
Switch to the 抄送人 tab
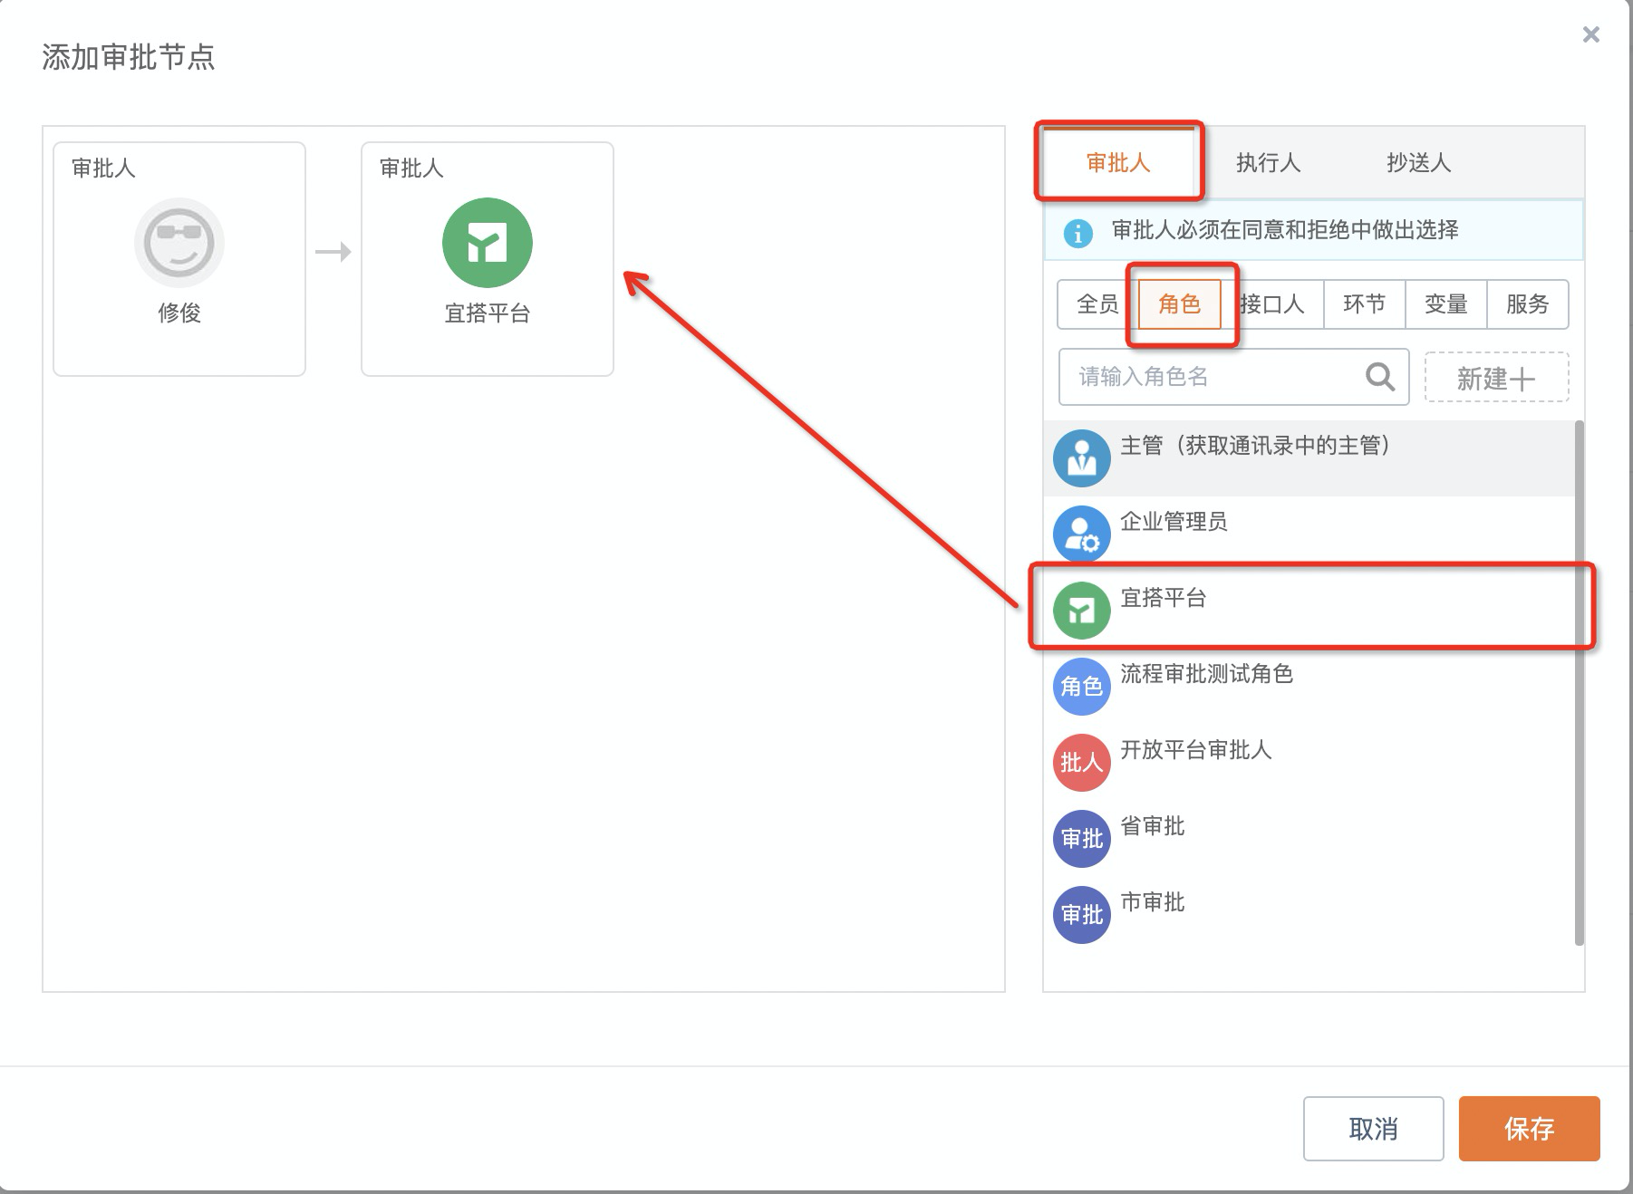[x=1419, y=163]
